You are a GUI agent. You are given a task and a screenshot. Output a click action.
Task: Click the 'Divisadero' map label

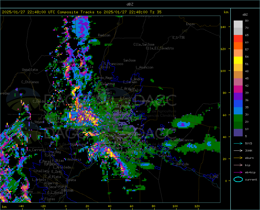tap(141, 101)
